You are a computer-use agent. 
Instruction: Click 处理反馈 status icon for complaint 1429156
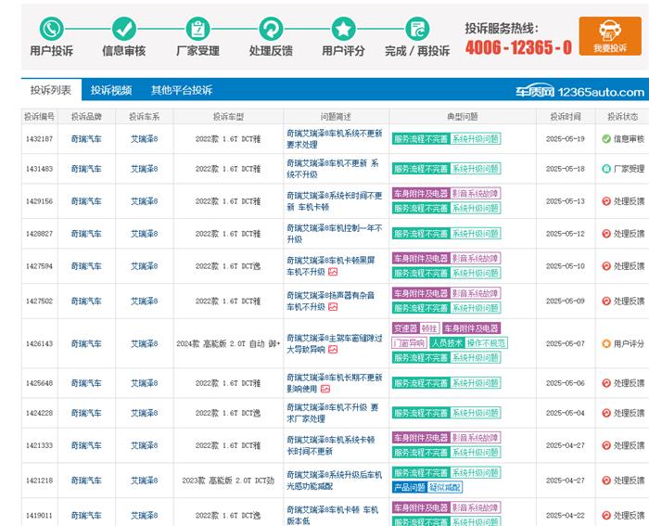(x=606, y=201)
